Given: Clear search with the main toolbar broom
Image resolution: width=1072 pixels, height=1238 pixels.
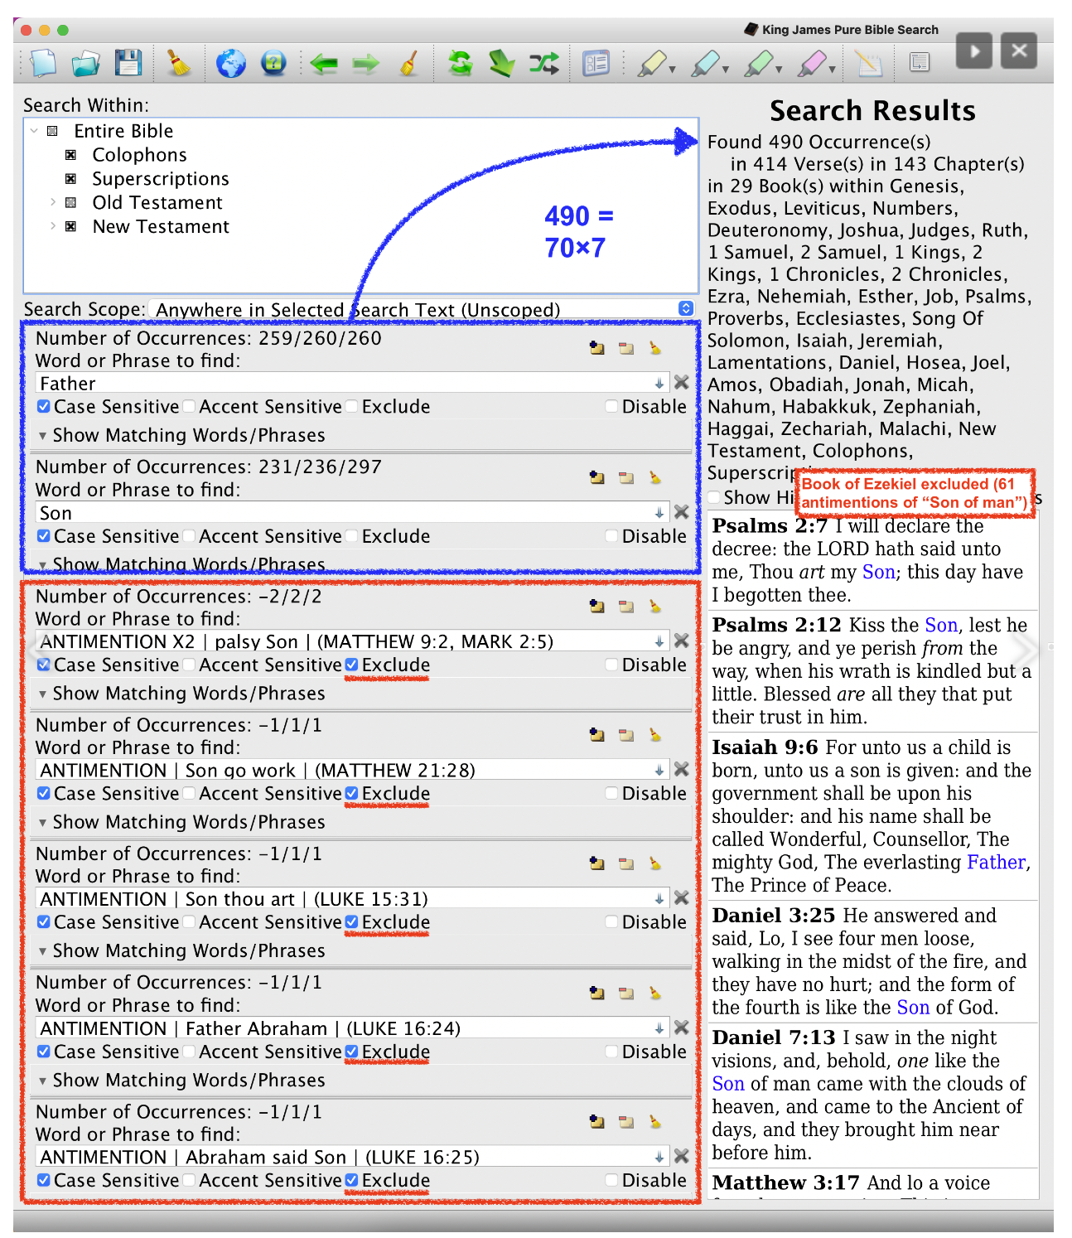Looking at the screenshot, I should point(178,63).
